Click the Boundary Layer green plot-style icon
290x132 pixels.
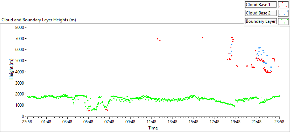pyautogui.click(x=283, y=21)
